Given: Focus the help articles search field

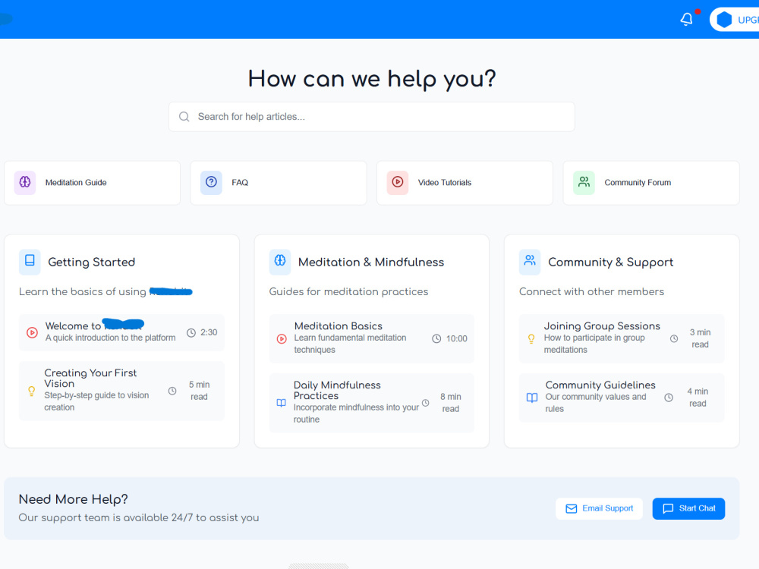Looking at the screenshot, I should (371, 117).
